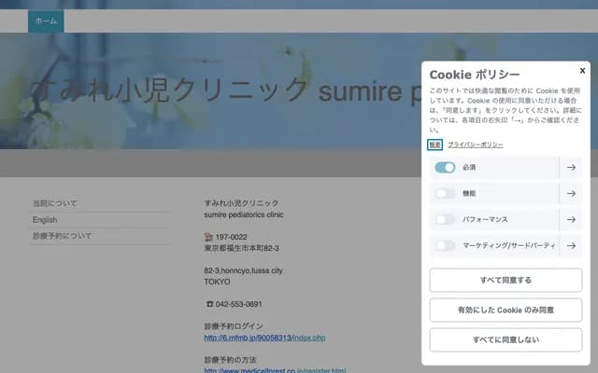Turn on マーケティング/サードパーティ cookies
The height and width of the screenshot is (373, 598).
click(x=445, y=245)
